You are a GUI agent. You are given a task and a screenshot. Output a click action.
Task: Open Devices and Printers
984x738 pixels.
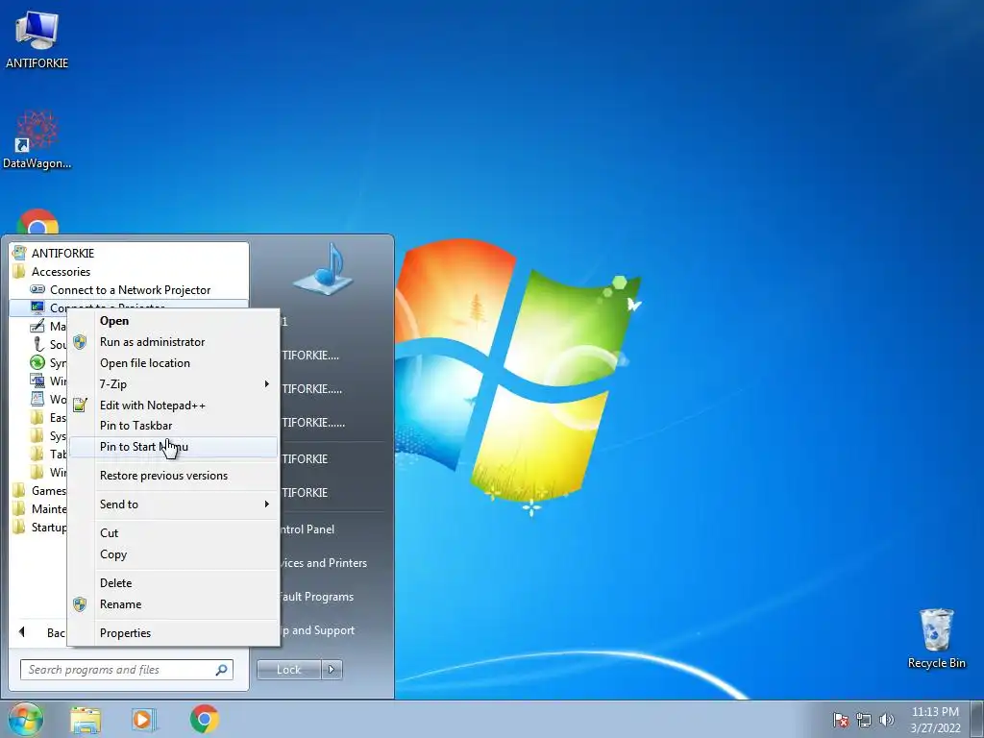click(324, 563)
